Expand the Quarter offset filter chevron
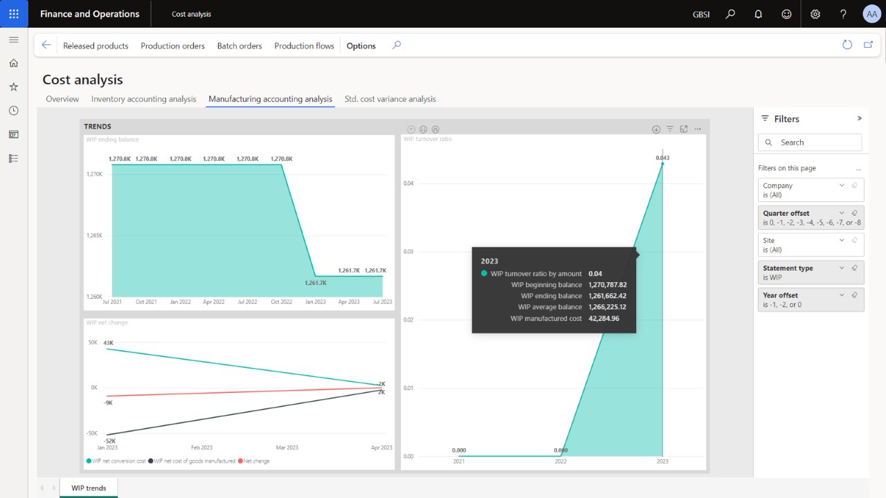Viewport: 886px width, 498px height. click(842, 213)
